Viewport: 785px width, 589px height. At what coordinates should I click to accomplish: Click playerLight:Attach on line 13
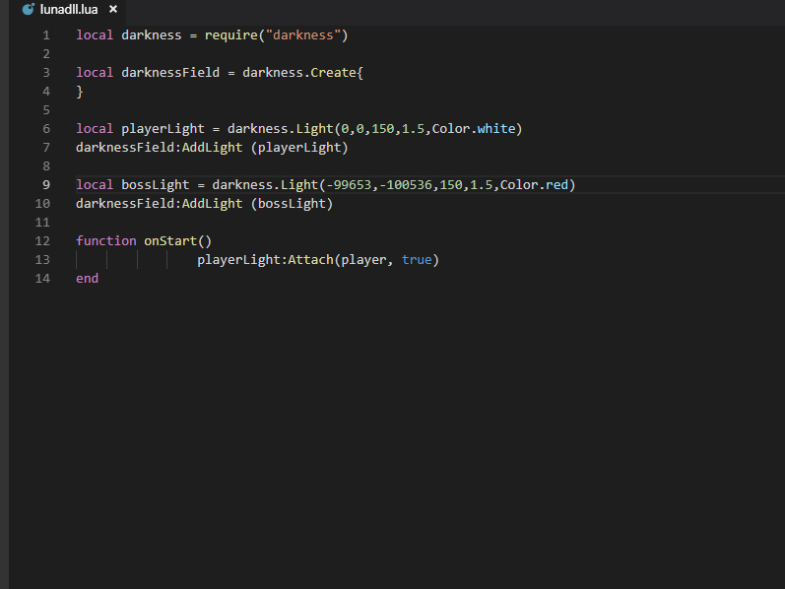tap(265, 260)
